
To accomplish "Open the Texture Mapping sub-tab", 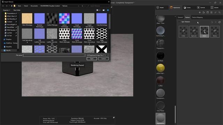I will tap(197, 17).
